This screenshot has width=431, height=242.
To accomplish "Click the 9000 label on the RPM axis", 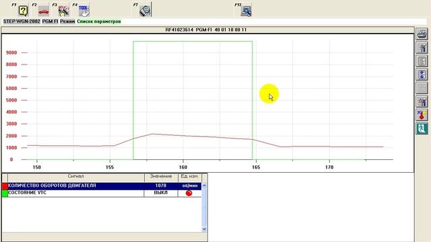I will [x=11, y=52].
